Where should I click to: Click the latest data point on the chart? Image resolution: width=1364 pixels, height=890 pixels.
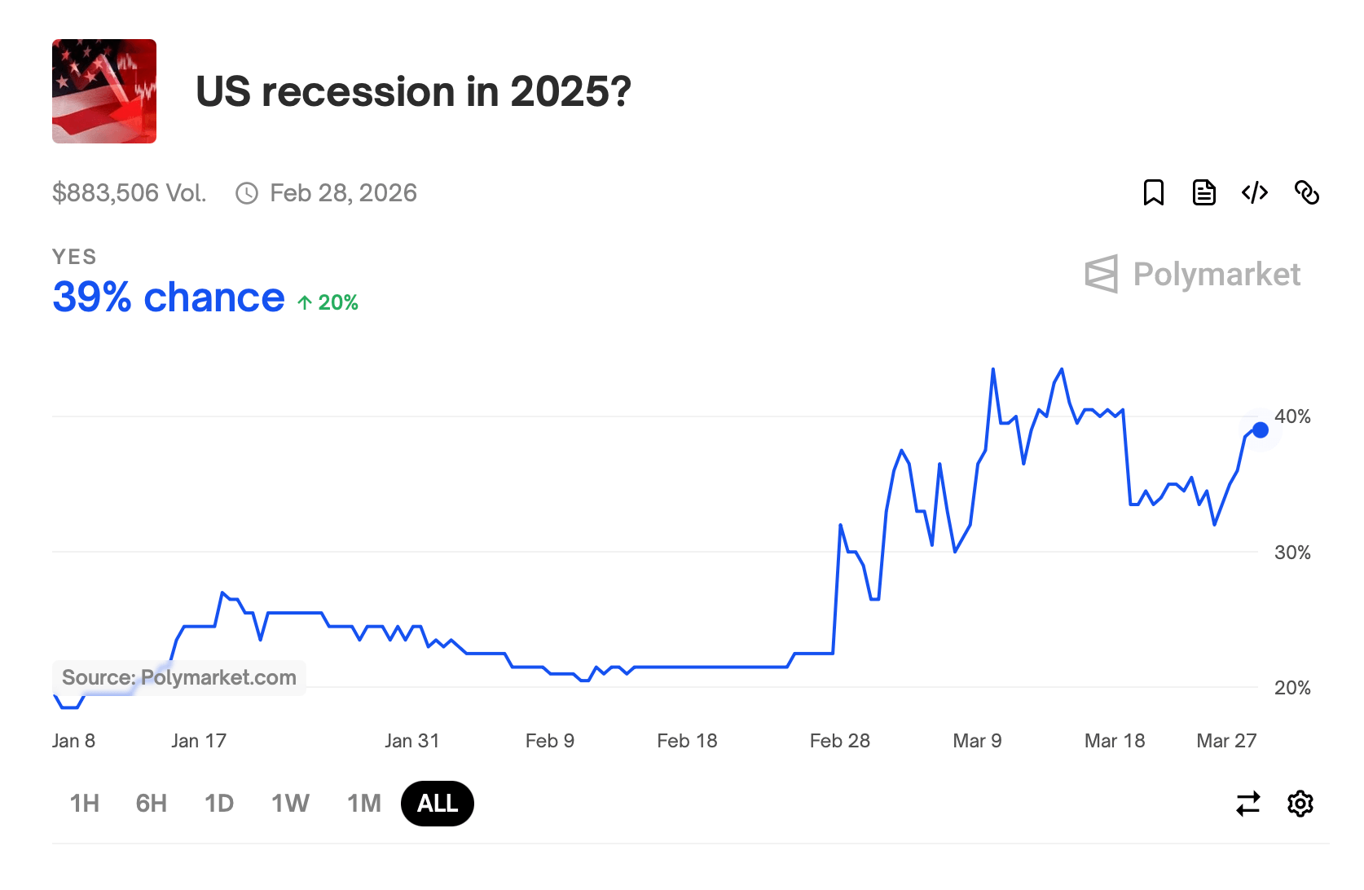1260,430
